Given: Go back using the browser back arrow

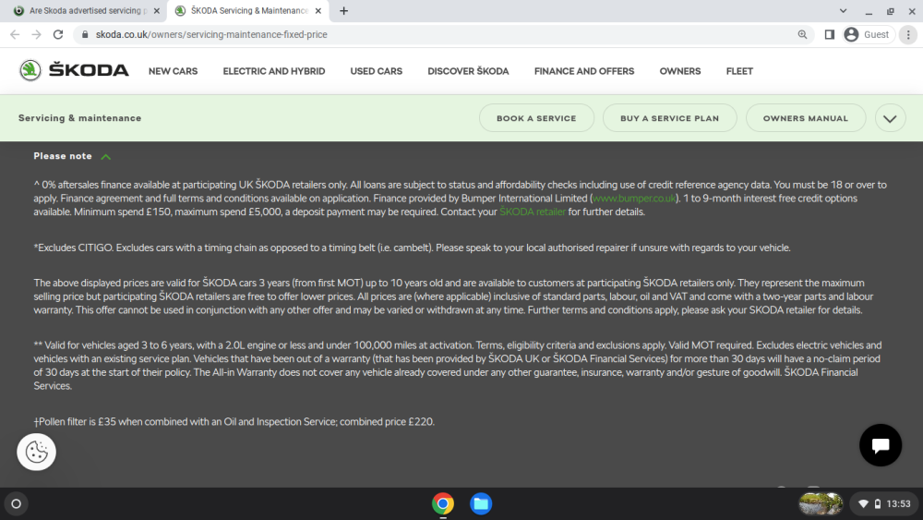Looking at the screenshot, I should (15, 35).
